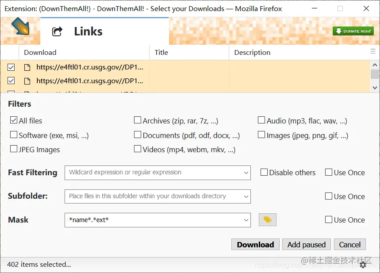Open the mask tags helper button

(268, 219)
